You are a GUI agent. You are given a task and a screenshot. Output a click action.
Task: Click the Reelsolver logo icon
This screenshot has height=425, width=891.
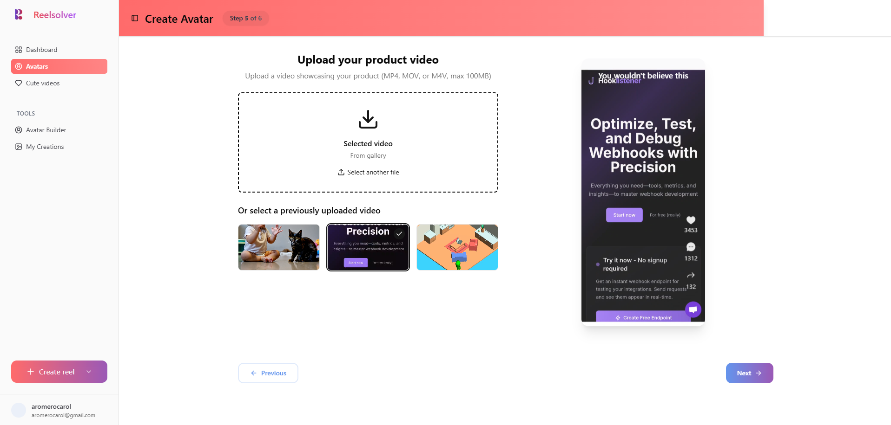(x=19, y=14)
